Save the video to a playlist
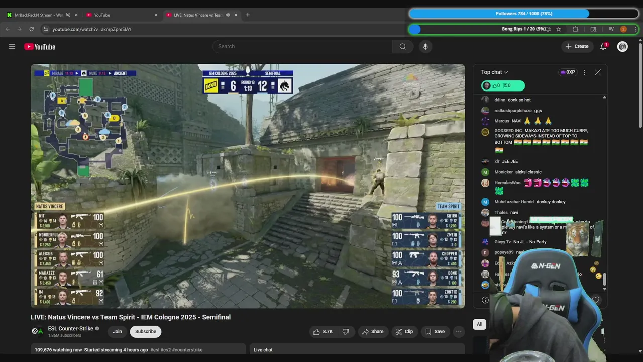 (x=435, y=332)
